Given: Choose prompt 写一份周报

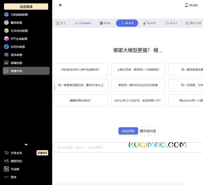Looking at the screenshot, I should click(186, 85).
